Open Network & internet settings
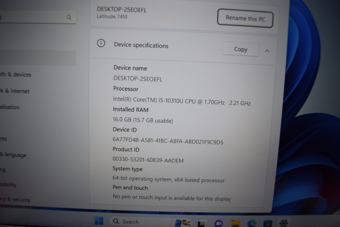 point(15,91)
